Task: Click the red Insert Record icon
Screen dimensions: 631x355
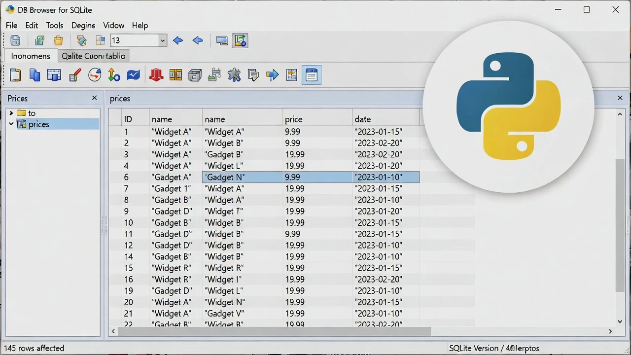Action: (x=156, y=75)
